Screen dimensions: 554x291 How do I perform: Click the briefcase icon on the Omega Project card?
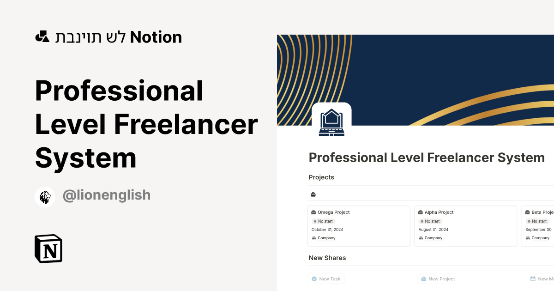[x=314, y=212]
